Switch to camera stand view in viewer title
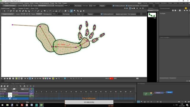190x107 pixels. 130,8
